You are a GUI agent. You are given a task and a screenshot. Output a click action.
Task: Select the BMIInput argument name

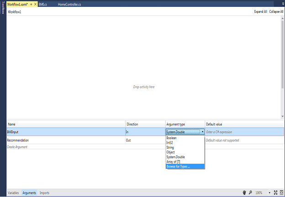coord(13,132)
